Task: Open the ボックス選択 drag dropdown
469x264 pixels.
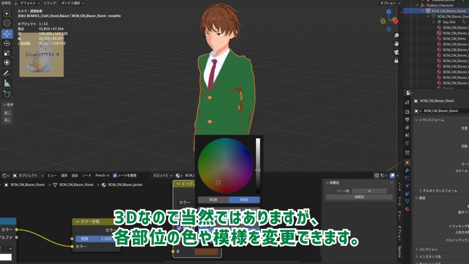Action: pyautogui.click(x=73, y=3)
